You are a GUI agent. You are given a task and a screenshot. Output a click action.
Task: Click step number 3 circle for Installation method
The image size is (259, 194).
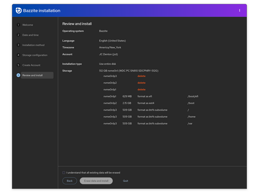tap(18, 45)
